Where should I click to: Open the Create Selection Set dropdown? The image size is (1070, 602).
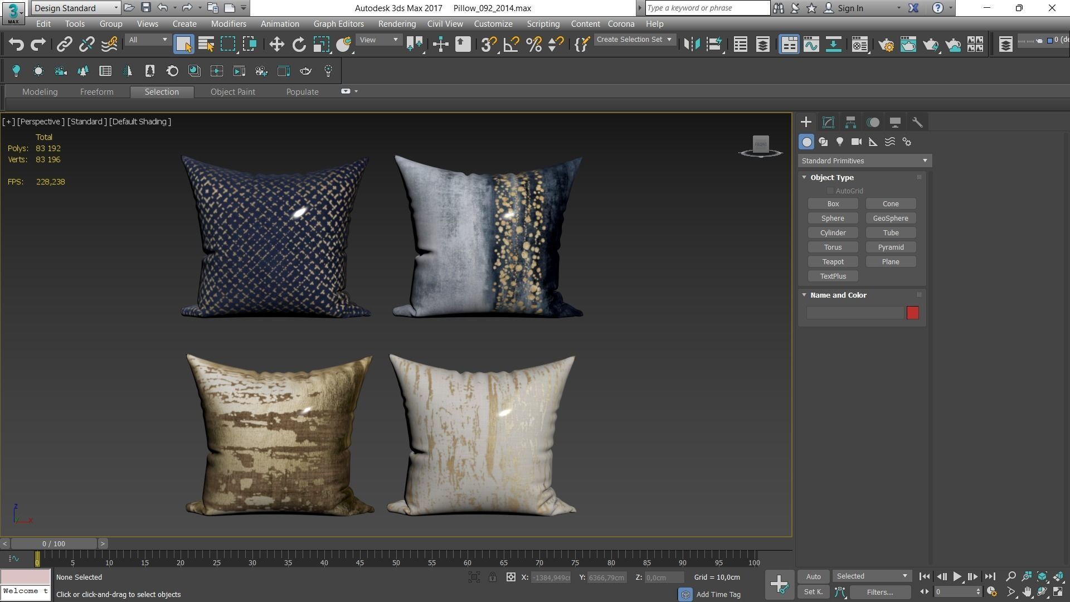click(634, 40)
